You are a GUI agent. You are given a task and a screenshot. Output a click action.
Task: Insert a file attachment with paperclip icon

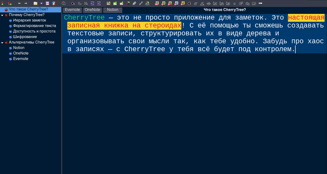click(x=134, y=4)
